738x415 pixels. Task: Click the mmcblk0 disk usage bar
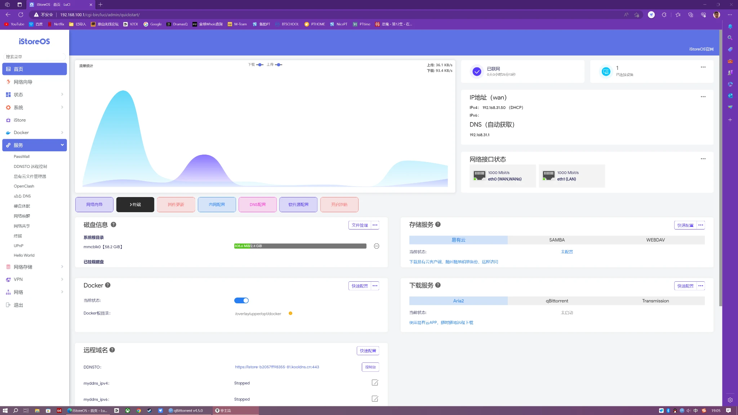click(300, 246)
